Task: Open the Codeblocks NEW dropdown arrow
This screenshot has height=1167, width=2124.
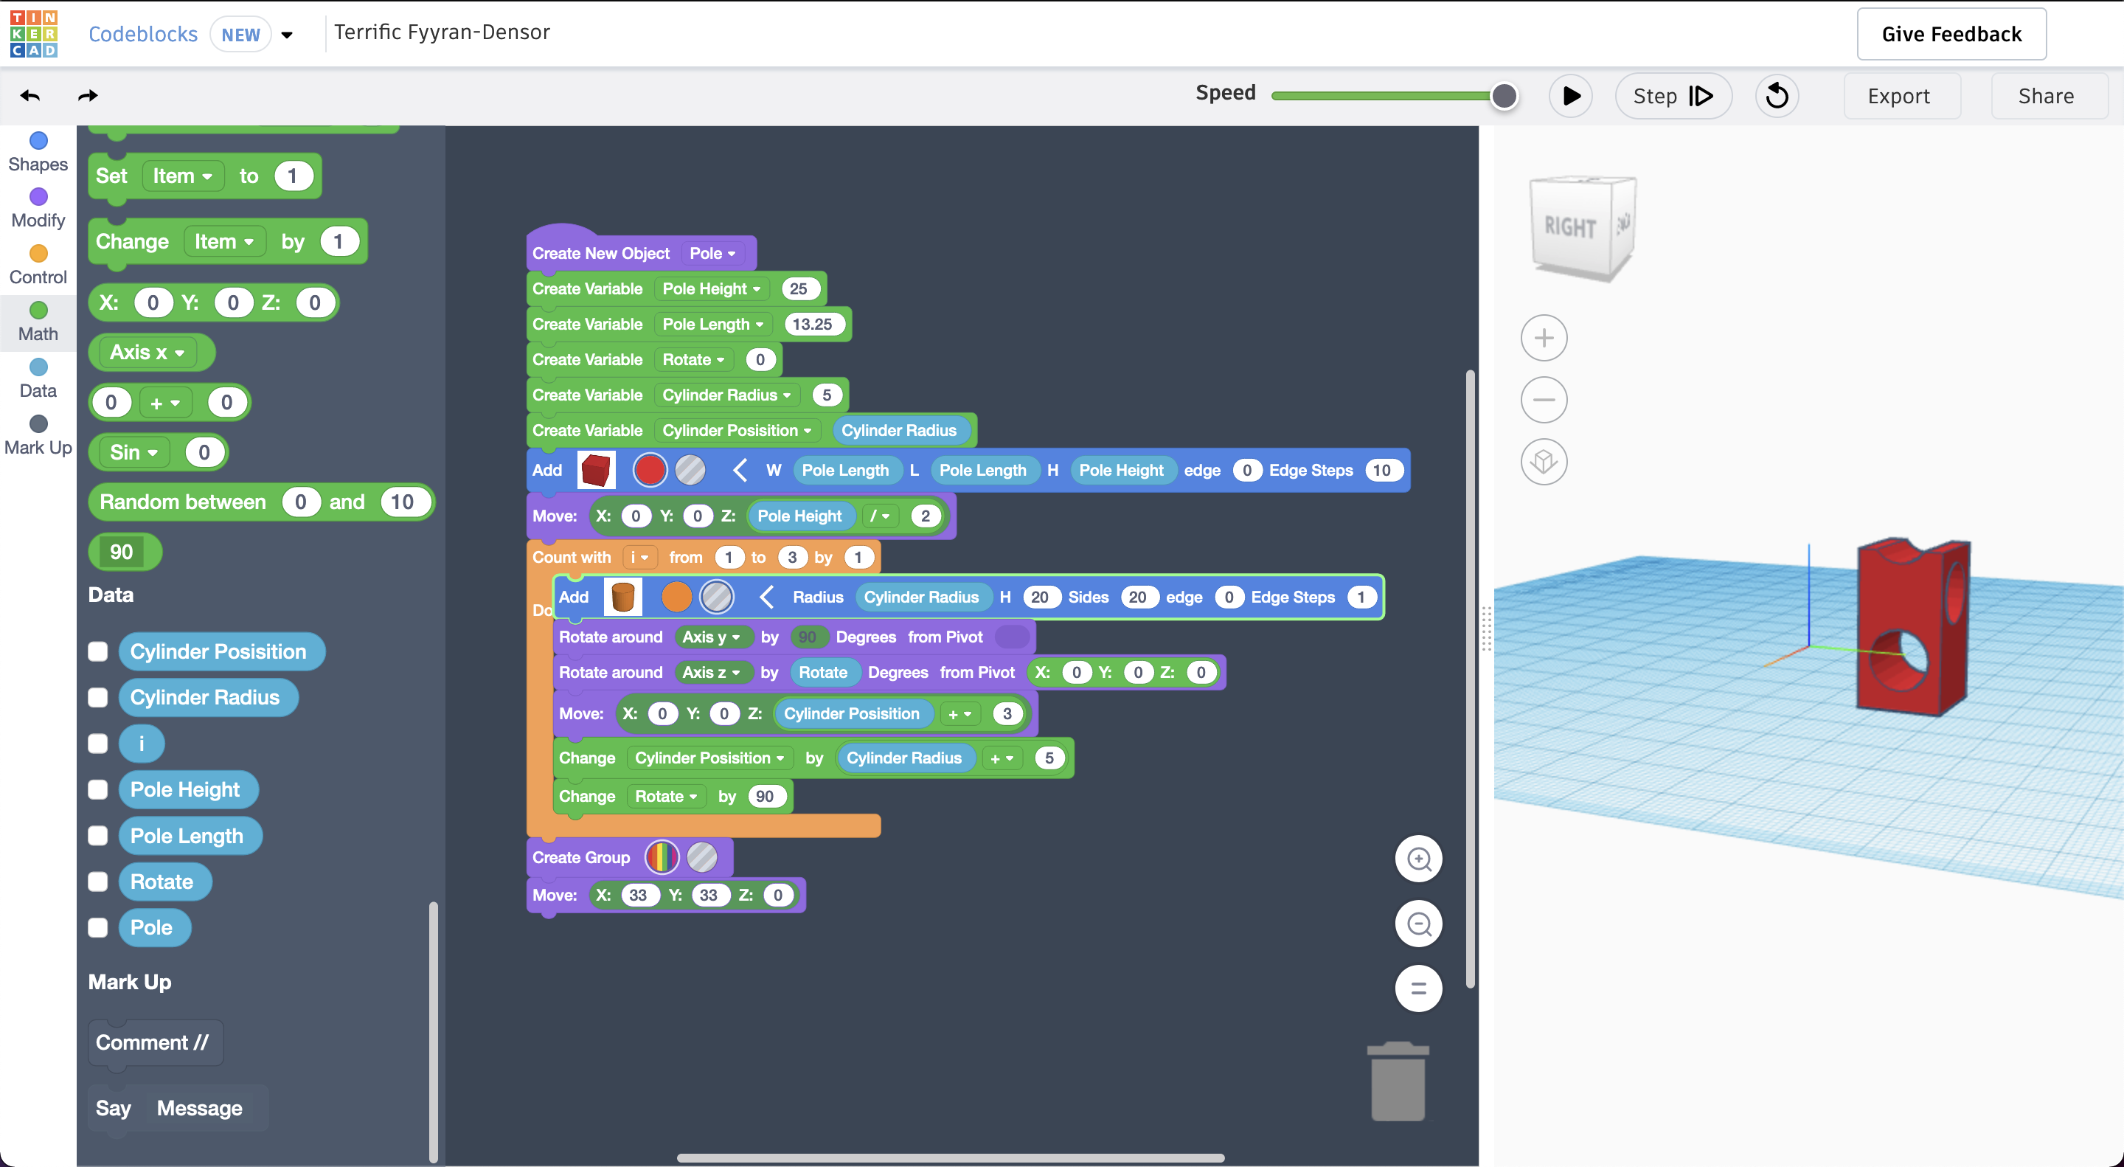Action: (287, 35)
